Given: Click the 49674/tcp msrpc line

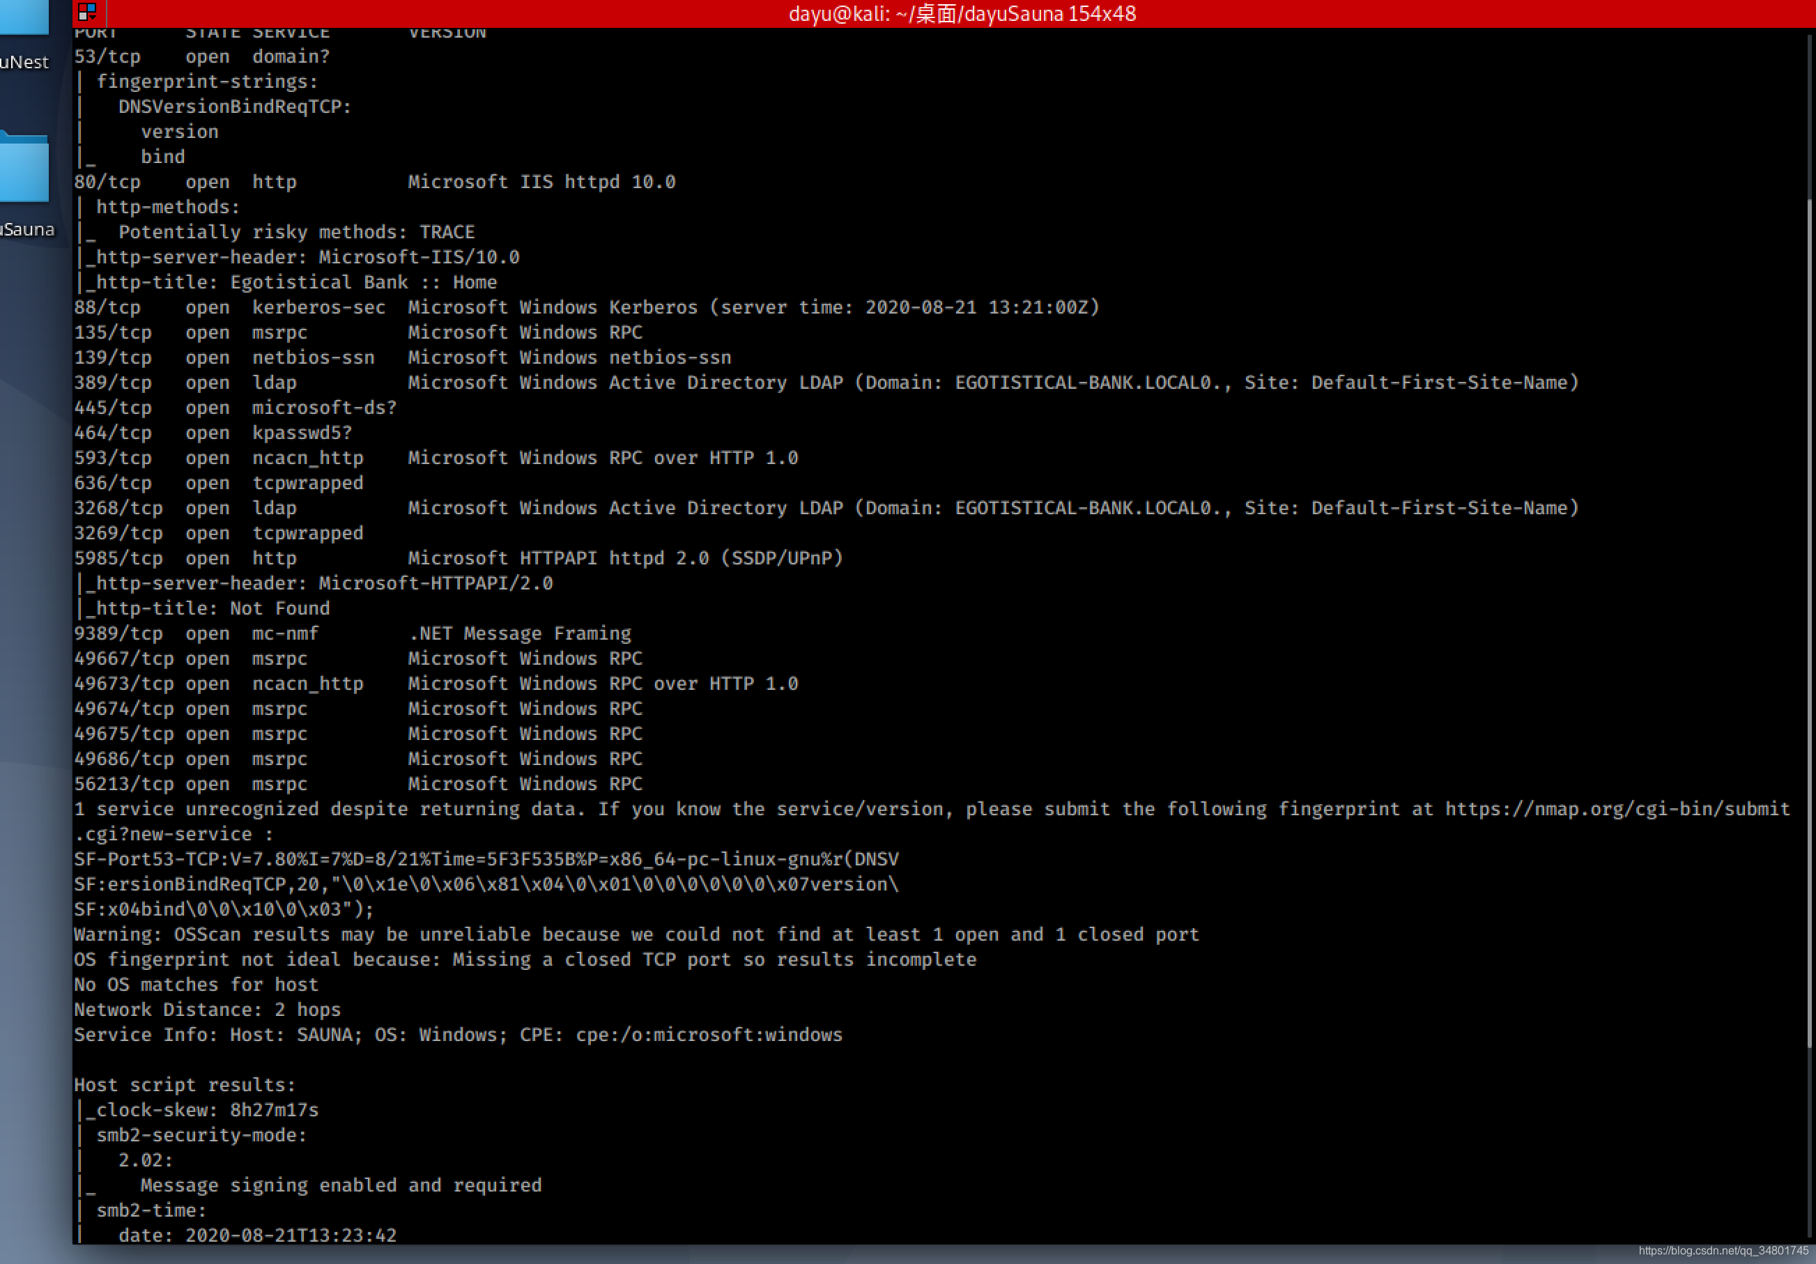Looking at the screenshot, I should pos(358,709).
